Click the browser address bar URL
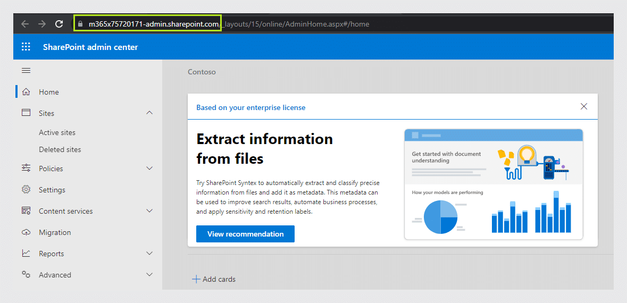The height and width of the screenshot is (303, 627). [x=229, y=24]
